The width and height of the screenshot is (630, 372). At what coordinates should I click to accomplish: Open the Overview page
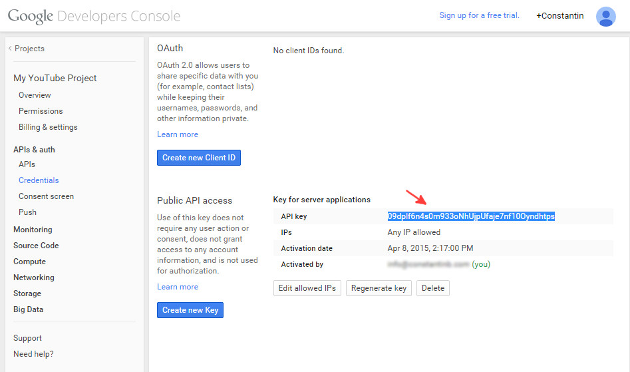[x=35, y=95]
